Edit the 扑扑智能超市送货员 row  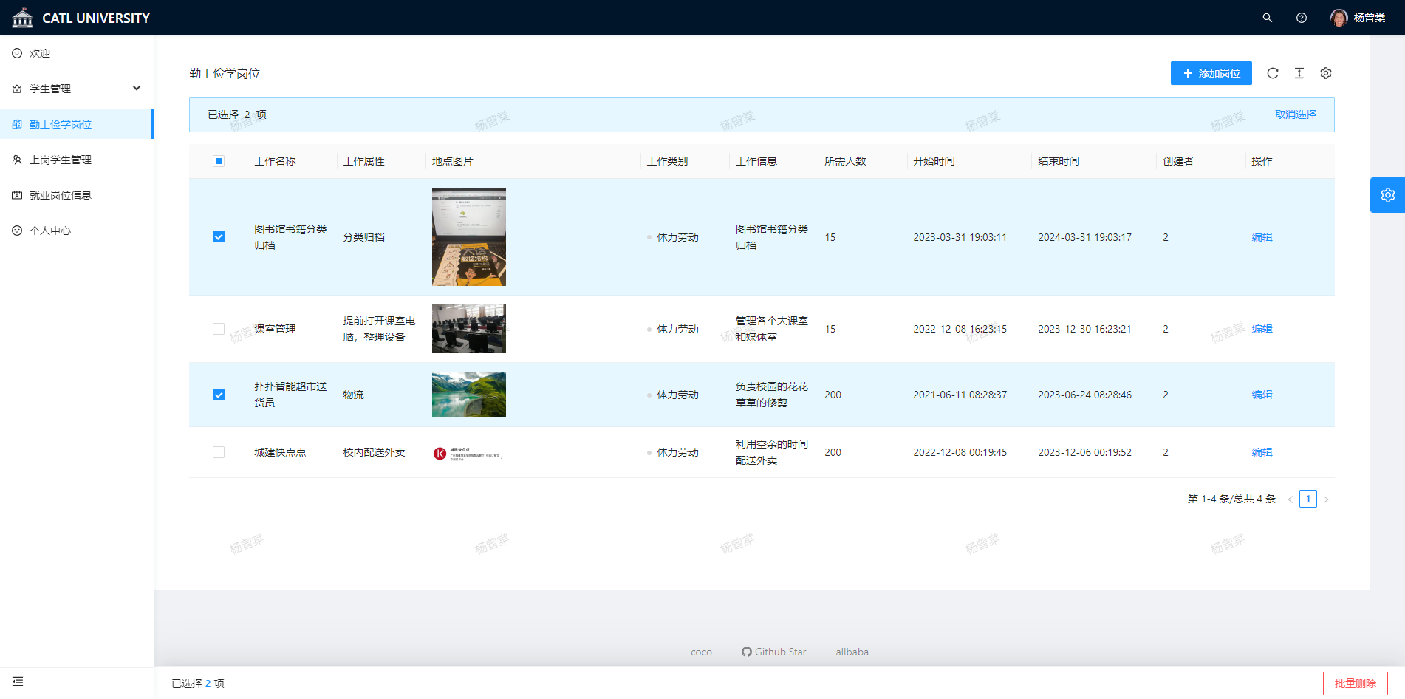(1262, 395)
